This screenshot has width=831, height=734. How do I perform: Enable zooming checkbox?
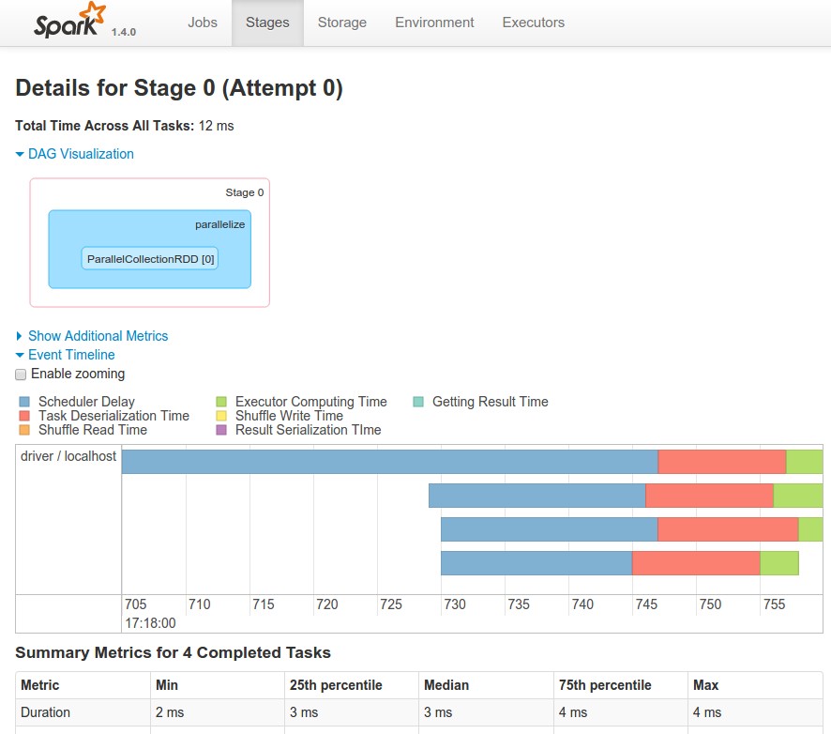point(22,375)
